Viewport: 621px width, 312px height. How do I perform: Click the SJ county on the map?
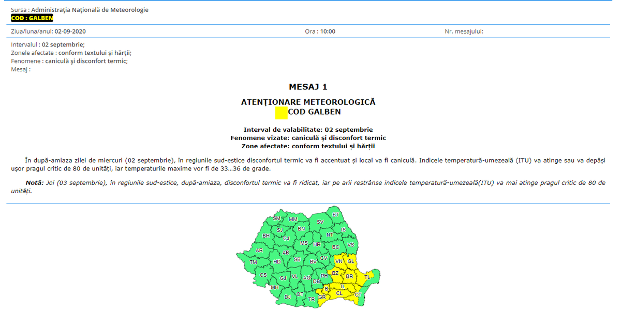280,230
